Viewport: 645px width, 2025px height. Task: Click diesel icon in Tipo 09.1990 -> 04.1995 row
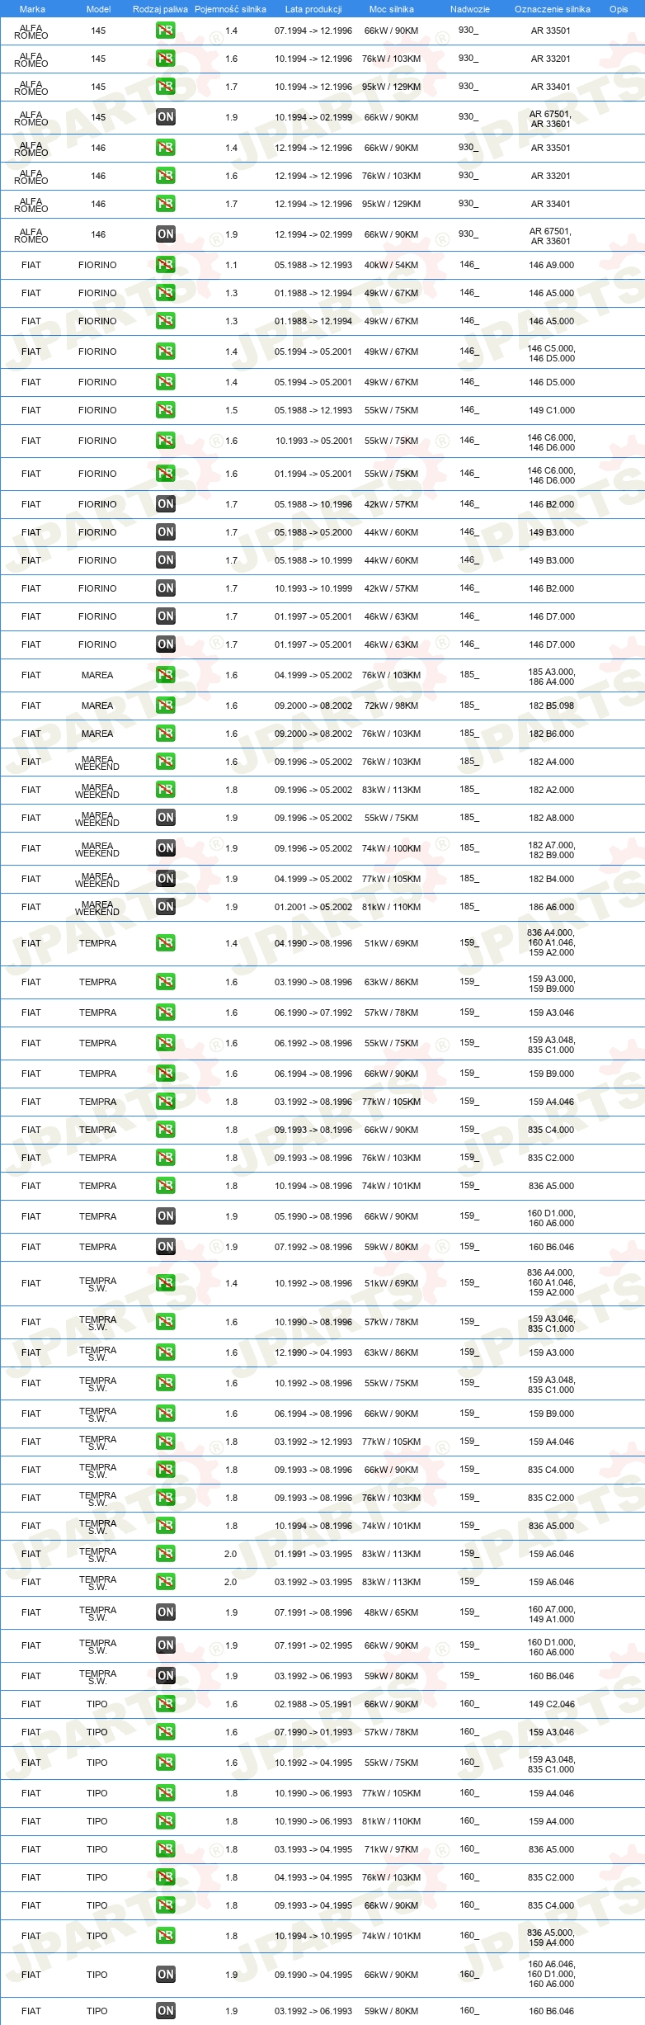point(166,1975)
